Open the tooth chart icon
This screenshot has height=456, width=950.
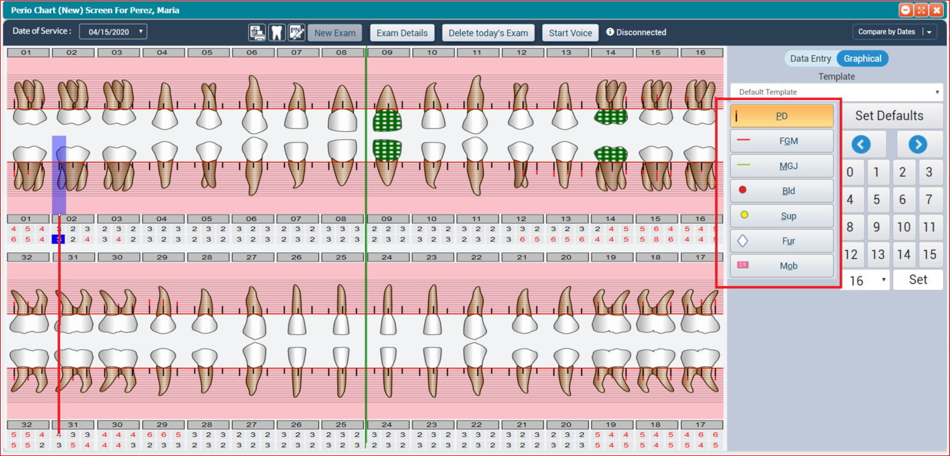click(277, 32)
